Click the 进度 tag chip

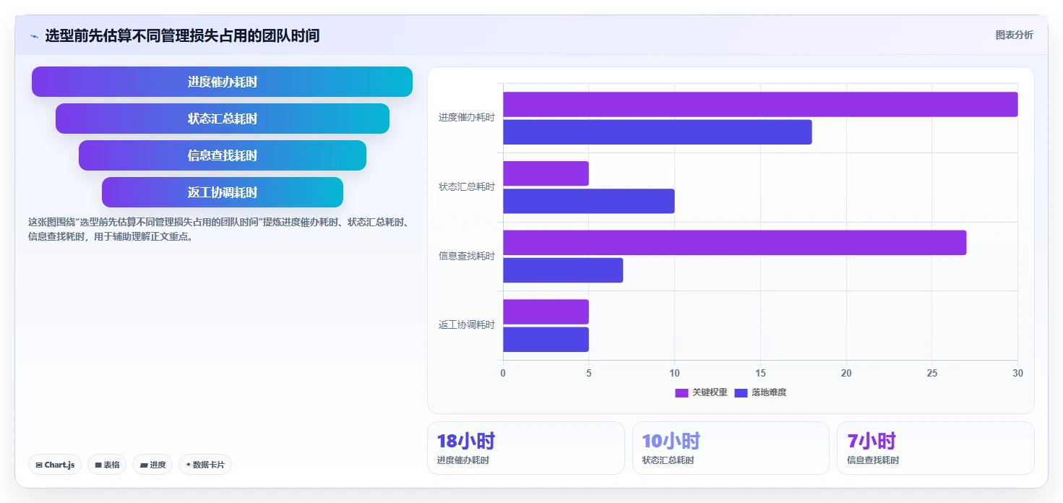152,465
